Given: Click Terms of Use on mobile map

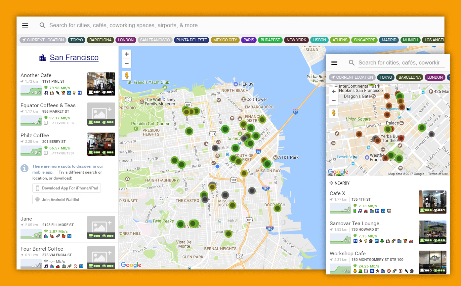Looking at the screenshot, I should click(438, 174).
